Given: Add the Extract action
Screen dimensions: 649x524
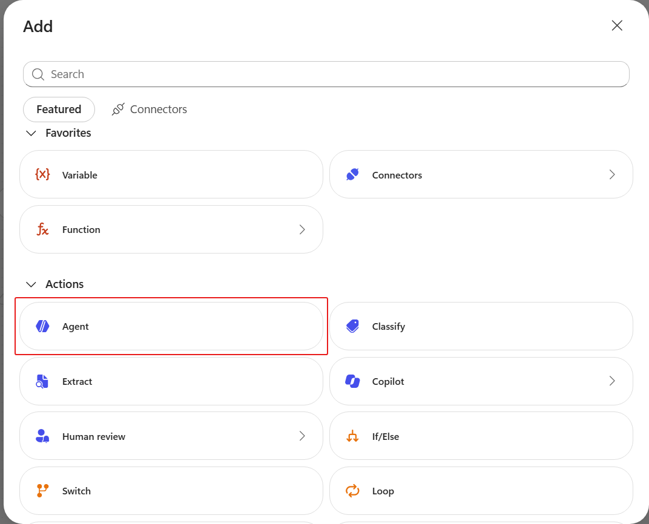Looking at the screenshot, I should [x=171, y=381].
